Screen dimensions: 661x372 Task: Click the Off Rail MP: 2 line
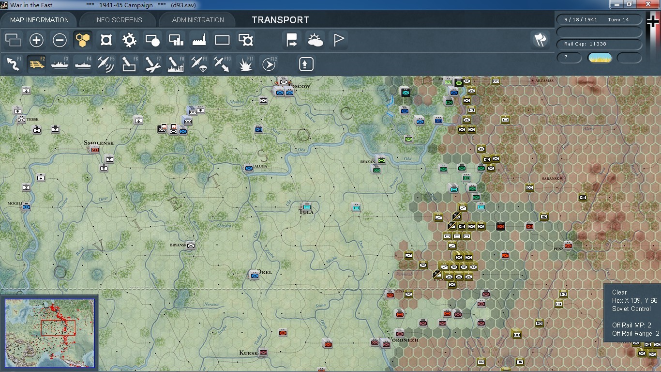pos(631,325)
